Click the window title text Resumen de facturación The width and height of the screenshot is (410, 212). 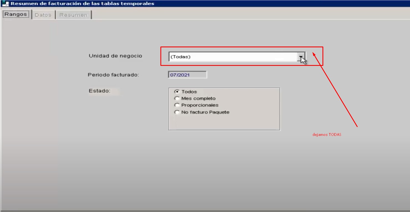pyautogui.click(x=82, y=4)
